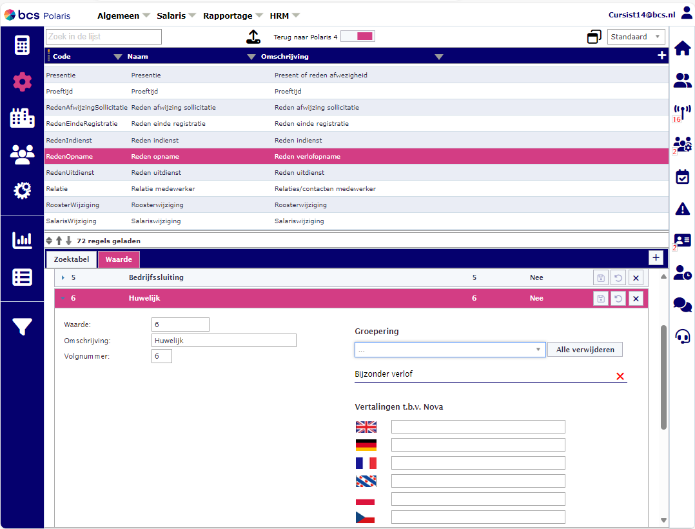Open the two-person users icon on right
Image resolution: width=695 pixels, height=529 pixels.
click(x=683, y=80)
